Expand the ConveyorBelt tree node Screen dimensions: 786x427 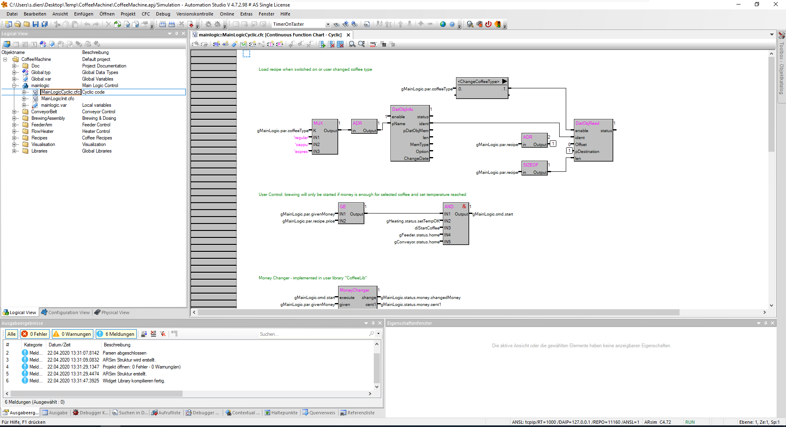[x=14, y=112]
